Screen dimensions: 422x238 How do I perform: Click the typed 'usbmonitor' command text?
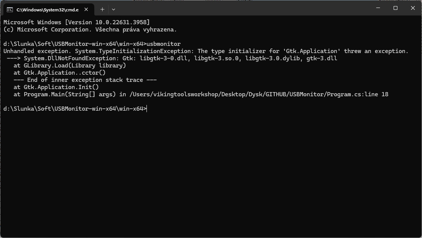point(164,44)
